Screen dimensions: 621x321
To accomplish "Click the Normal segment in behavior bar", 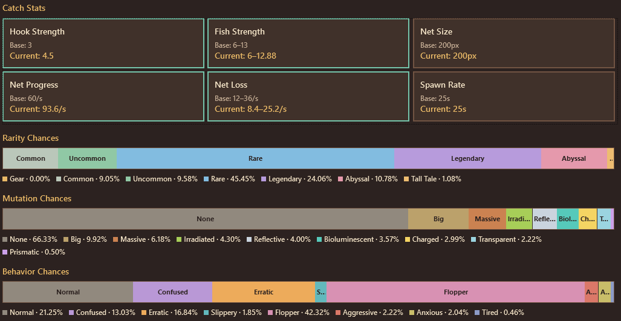I will point(68,292).
